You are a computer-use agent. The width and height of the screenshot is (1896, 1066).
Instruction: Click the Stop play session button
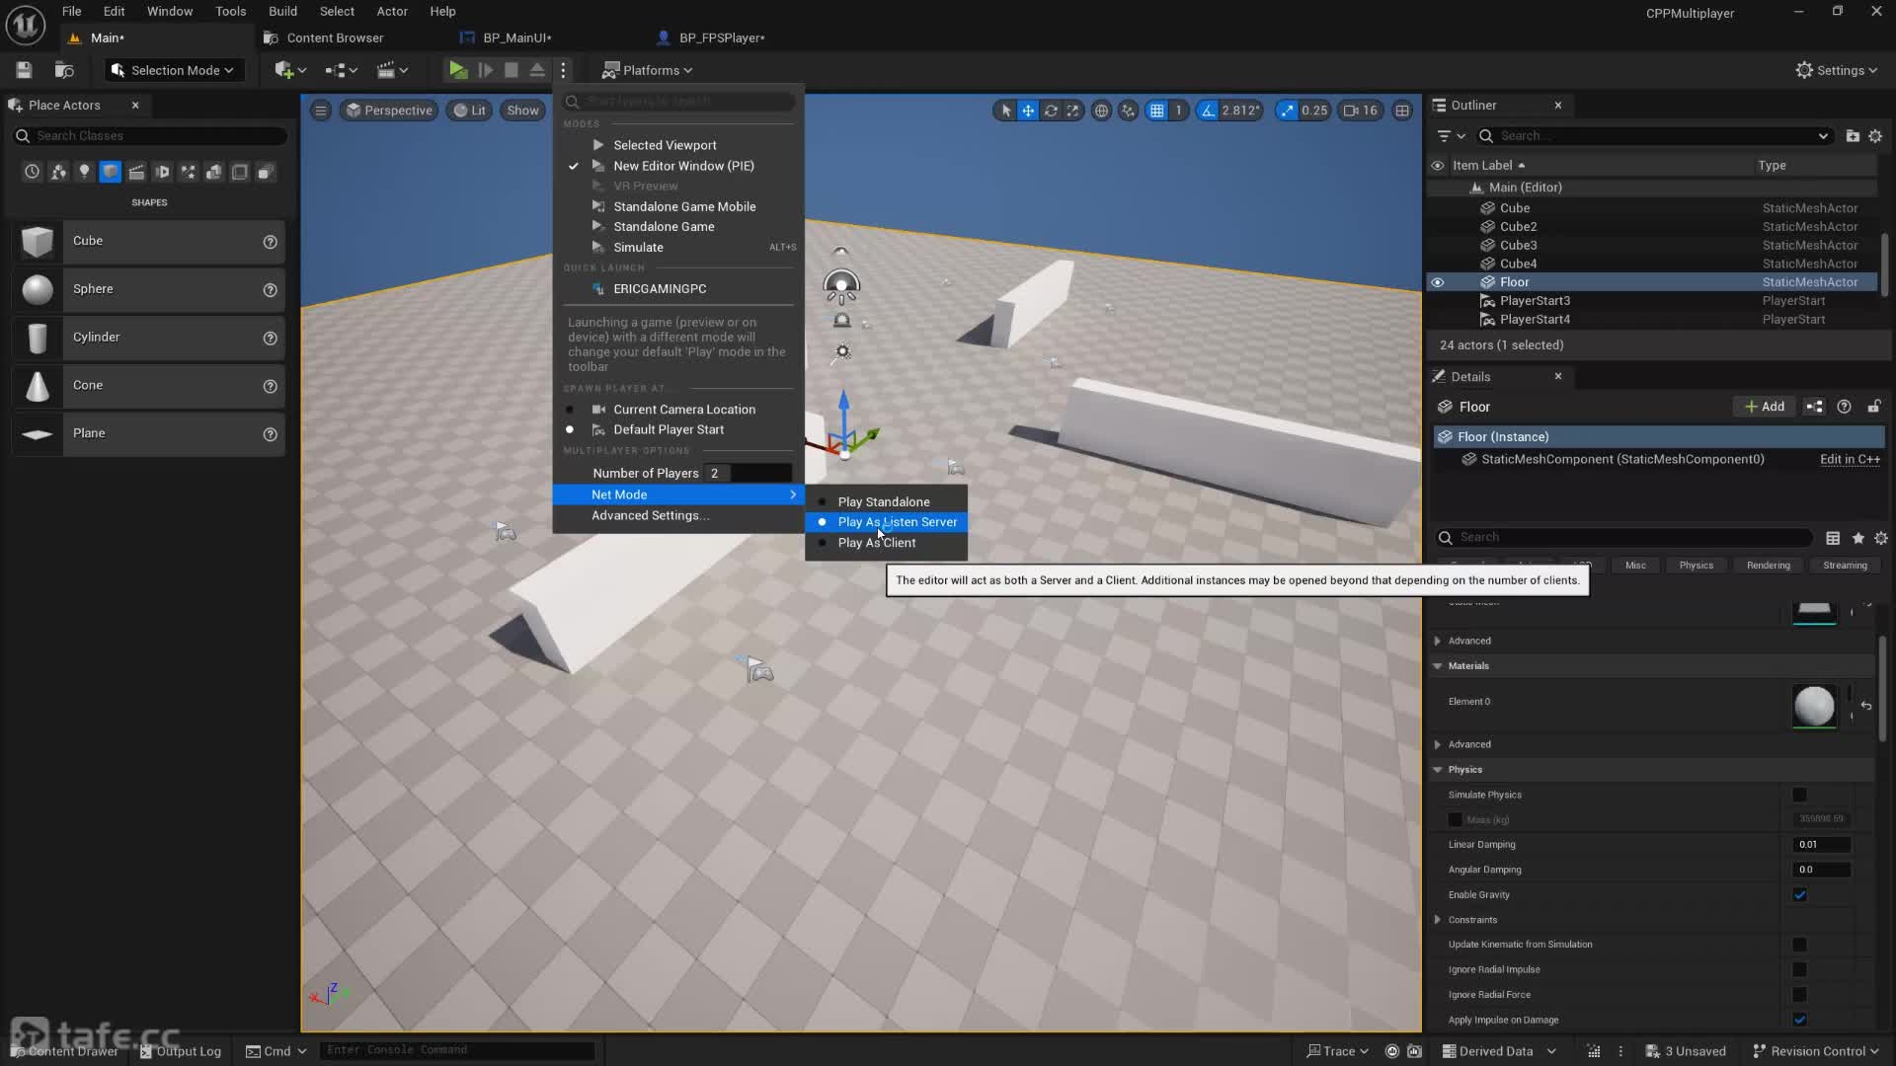point(511,70)
